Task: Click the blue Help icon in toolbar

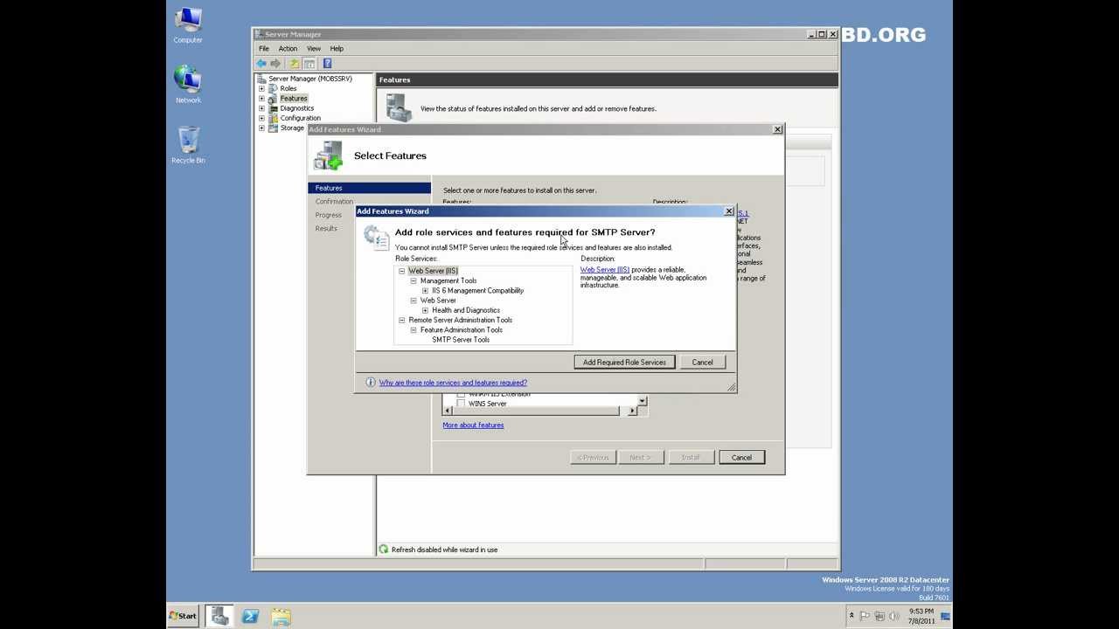Action: click(x=327, y=64)
